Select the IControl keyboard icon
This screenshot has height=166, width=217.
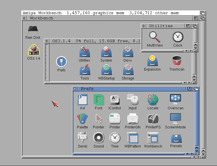tap(115, 99)
